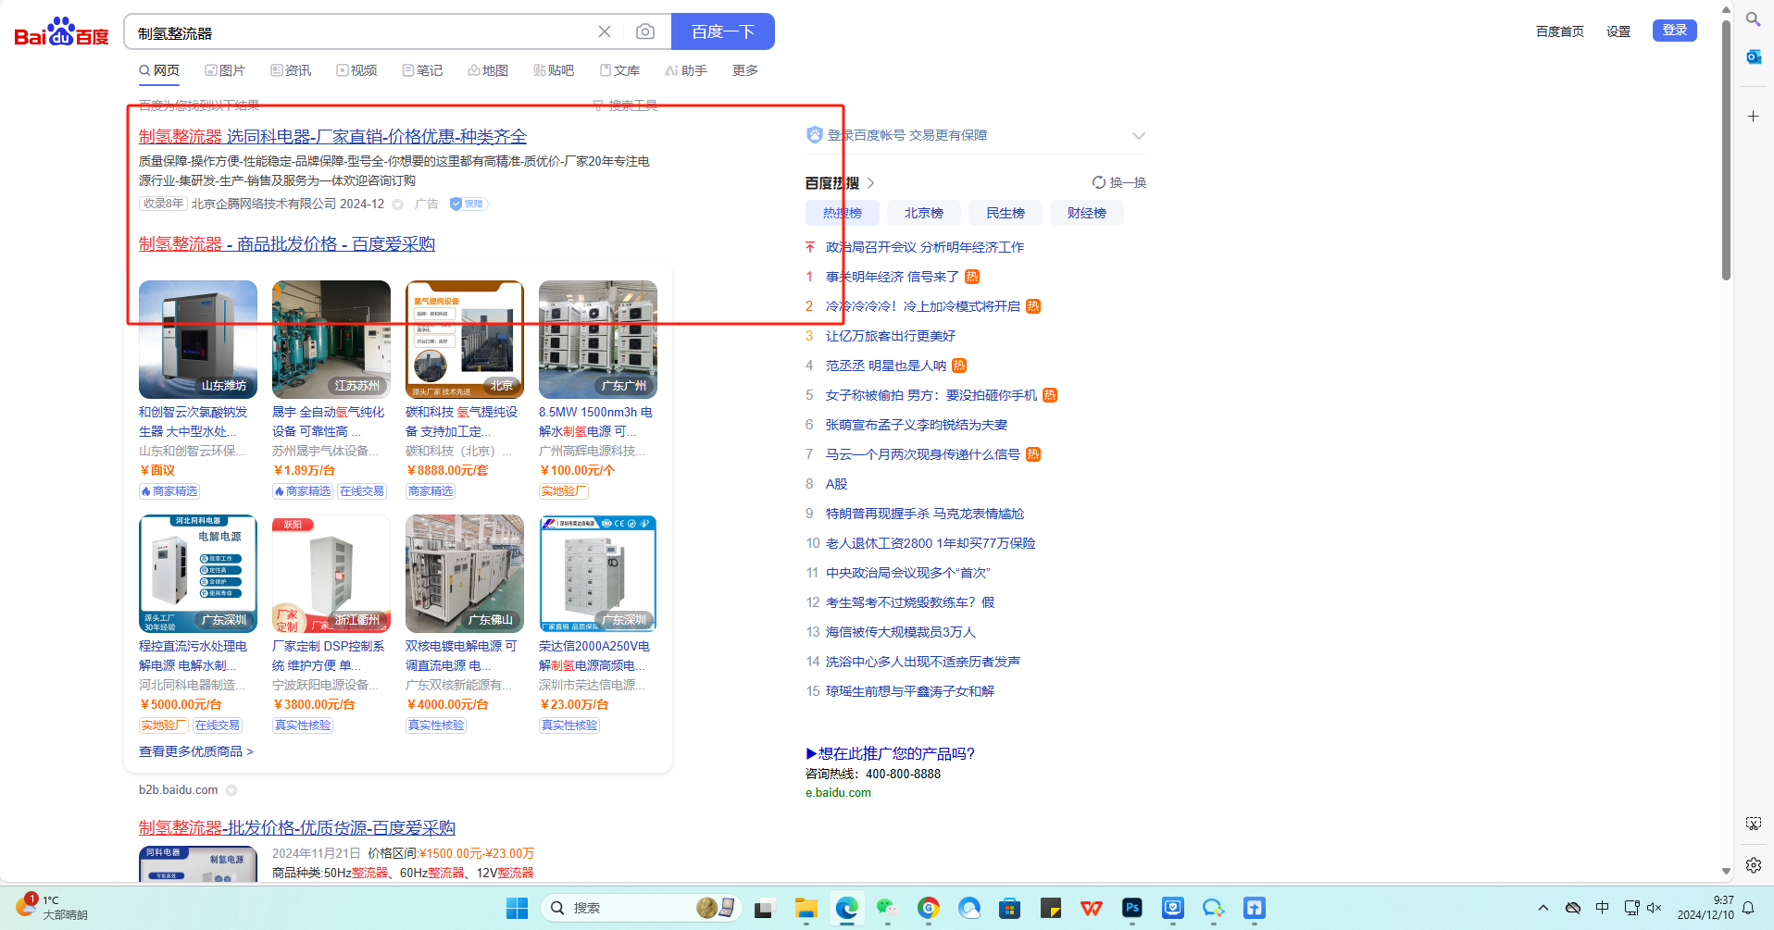Open the 笔记 tab

pyautogui.click(x=422, y=70)
